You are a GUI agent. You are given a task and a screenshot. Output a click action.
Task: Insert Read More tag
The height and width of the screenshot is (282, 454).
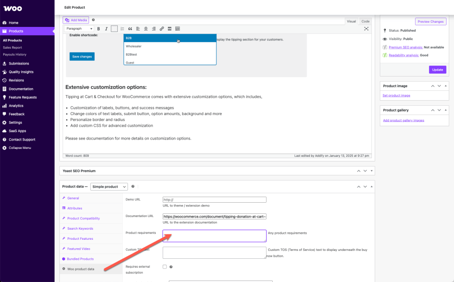click(x=170, y=29)
